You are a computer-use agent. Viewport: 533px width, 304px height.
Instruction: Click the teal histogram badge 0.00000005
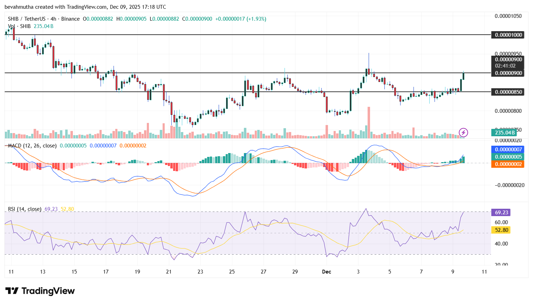(507, 157)
